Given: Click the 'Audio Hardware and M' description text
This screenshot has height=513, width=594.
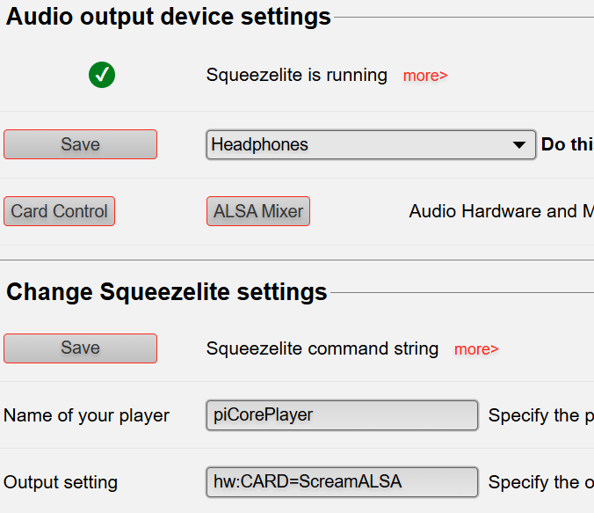Looking at the screenshot, I should tap(501, 211).
